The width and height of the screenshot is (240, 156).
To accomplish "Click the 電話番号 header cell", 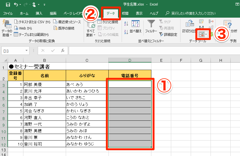I will pyautogui.click(x=130, y=76).
